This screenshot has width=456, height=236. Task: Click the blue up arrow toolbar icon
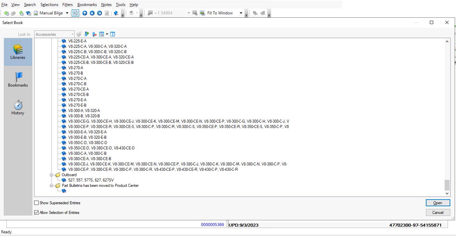click(x=85, y=13)
